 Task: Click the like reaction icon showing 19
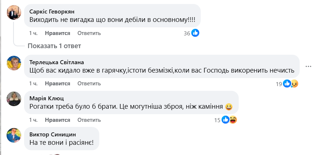tap(287, 84)
